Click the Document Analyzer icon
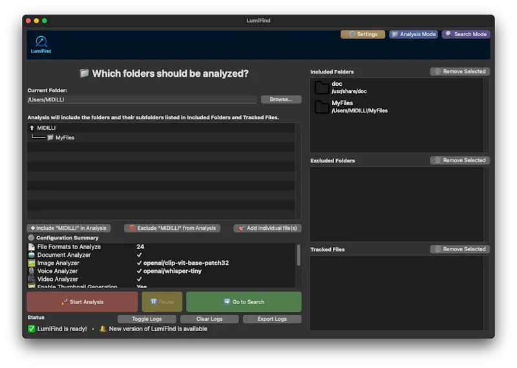The height and width of the screenshot is (368, 517). 31,254
